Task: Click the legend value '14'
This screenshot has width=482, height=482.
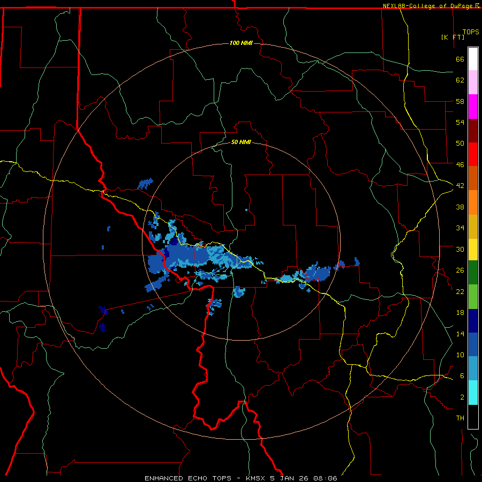Action: click(x=460, y=334)
